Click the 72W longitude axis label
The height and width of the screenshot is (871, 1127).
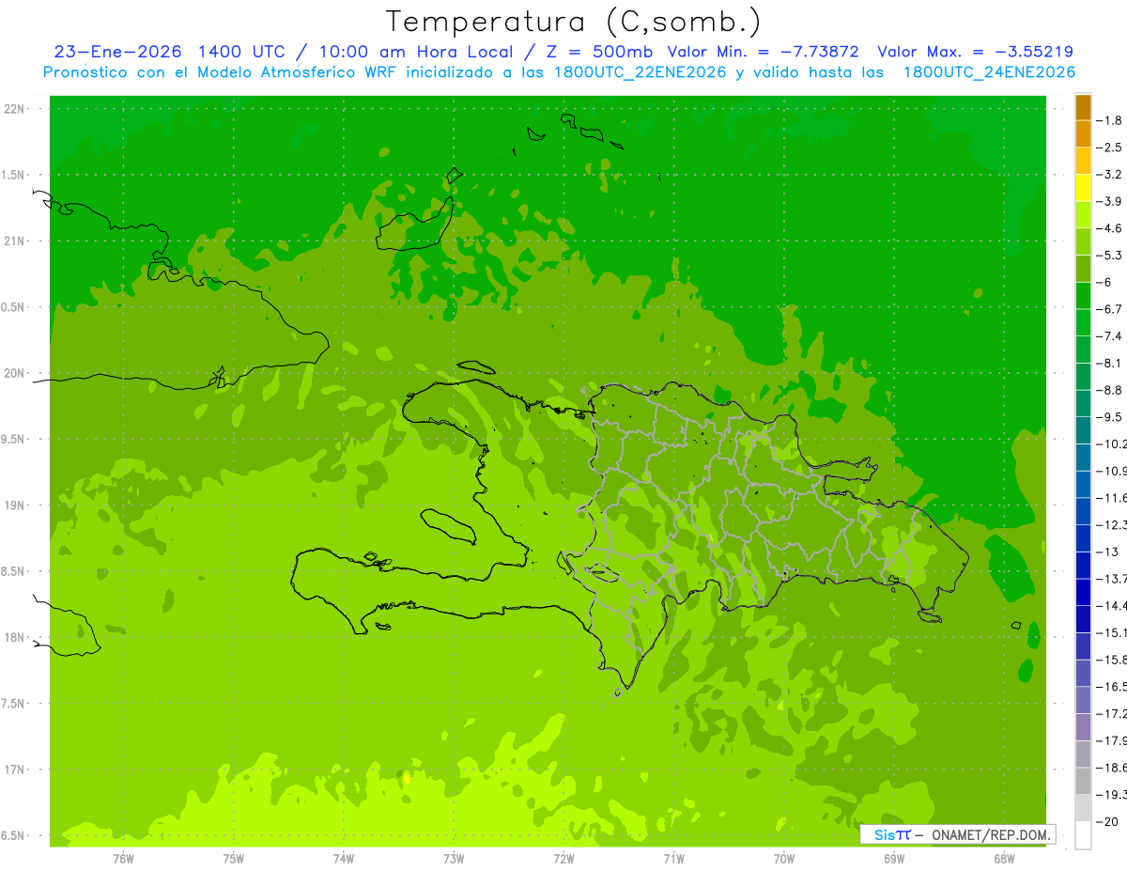(563, 857)
